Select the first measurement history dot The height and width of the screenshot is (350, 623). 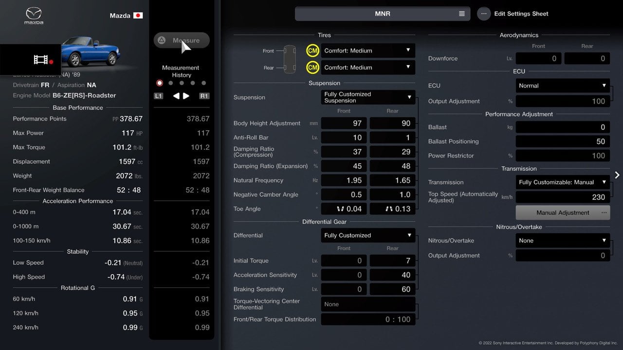coord(159,83)
